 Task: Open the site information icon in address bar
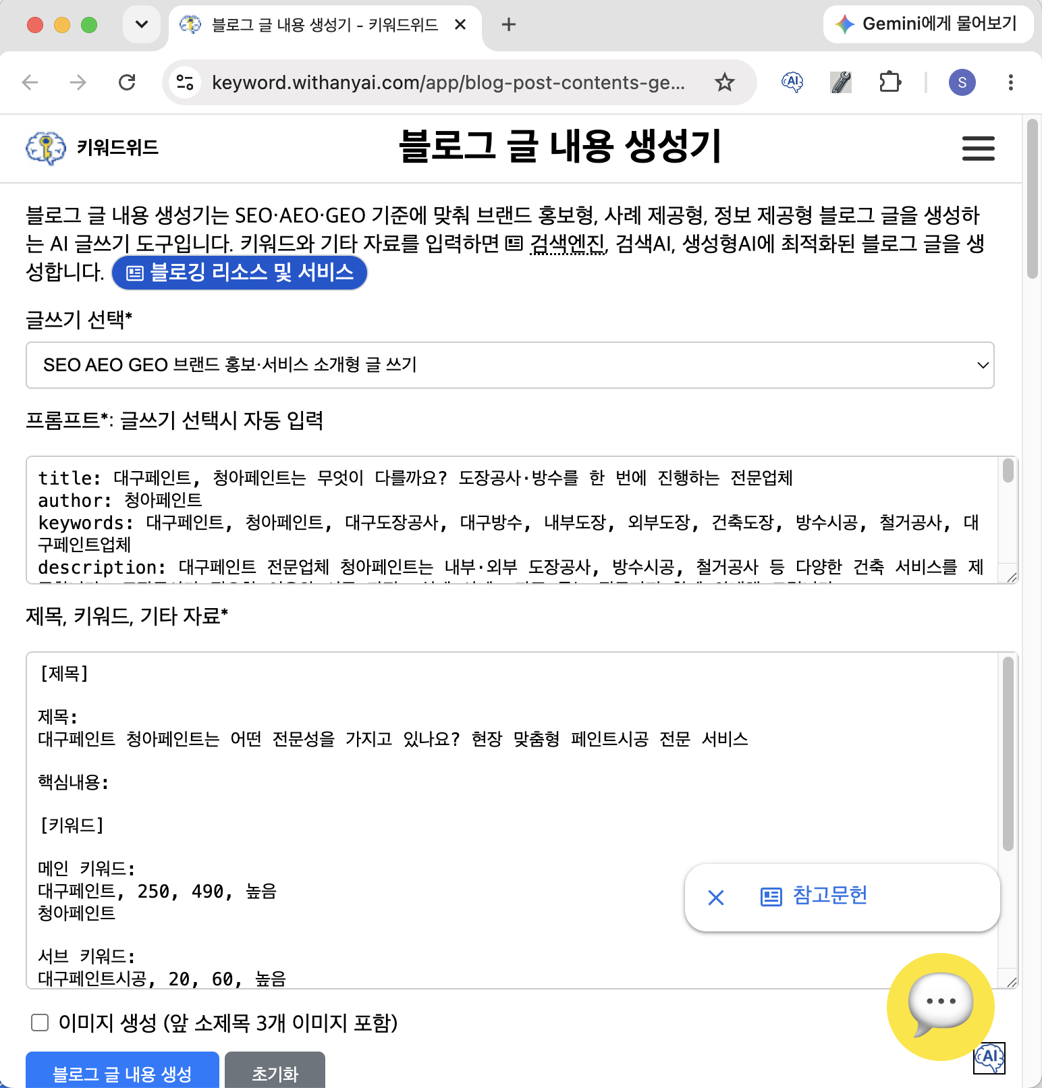(185, 82)
